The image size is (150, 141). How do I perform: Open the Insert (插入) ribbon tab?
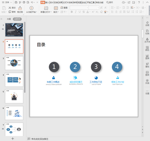click(x=47, y=2)
